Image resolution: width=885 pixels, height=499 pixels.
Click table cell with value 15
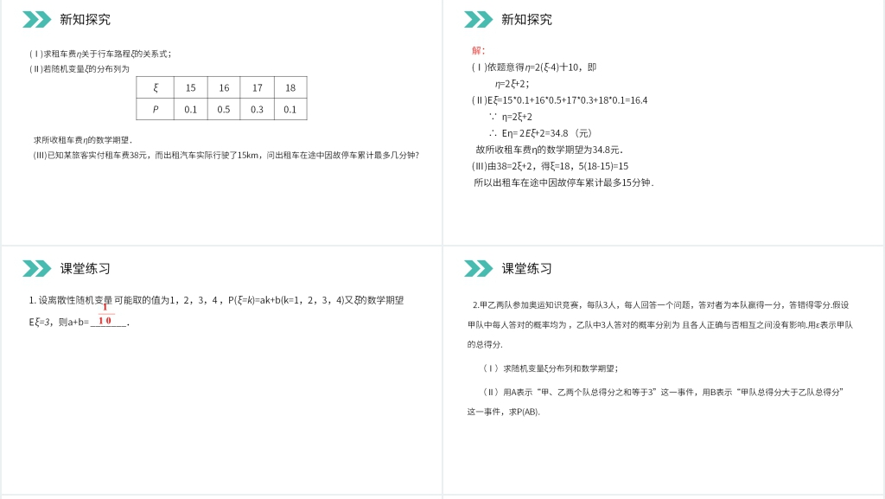tap(191, 87)
